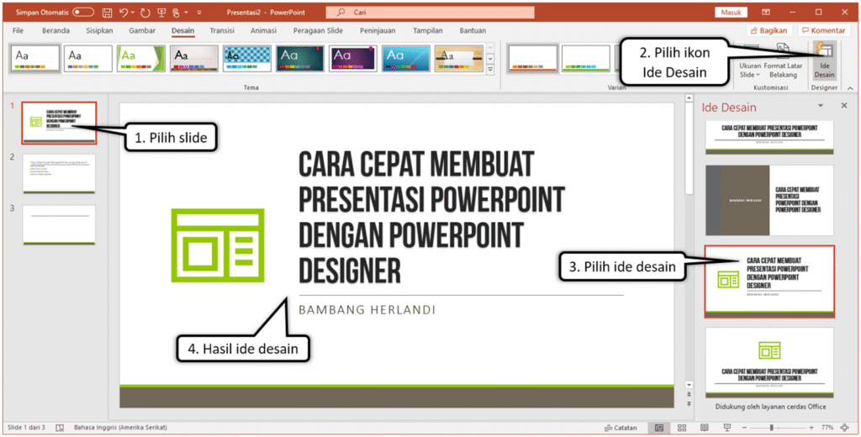
Task: Open Customize Quick Access Toolbar dropdown
Action: pos(198,12)
